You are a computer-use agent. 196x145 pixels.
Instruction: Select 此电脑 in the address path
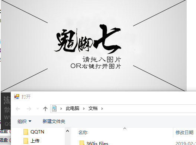[x=73, y=108]
